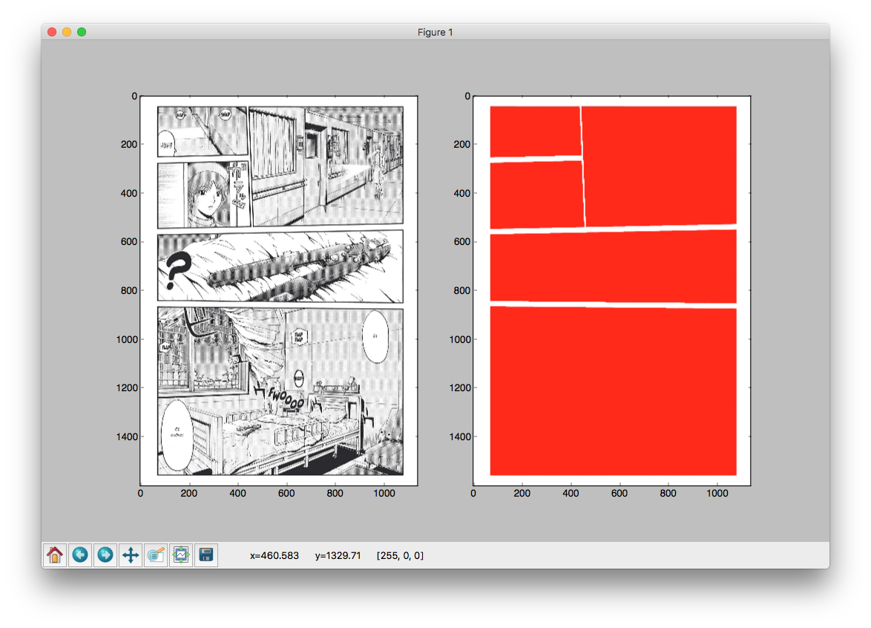This screenshot has height=628, width=871.
Task: Reset the view with the Home icon
Action: tap(55, 555)
